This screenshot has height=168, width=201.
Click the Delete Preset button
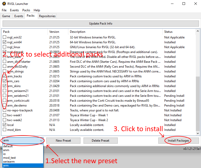pos(100,141)
